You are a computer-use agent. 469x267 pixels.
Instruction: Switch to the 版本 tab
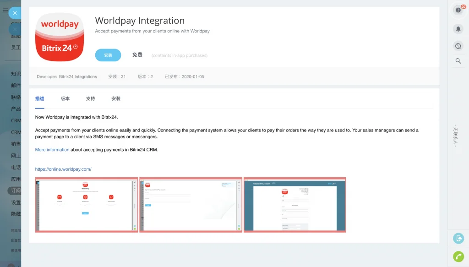point(65,98)
